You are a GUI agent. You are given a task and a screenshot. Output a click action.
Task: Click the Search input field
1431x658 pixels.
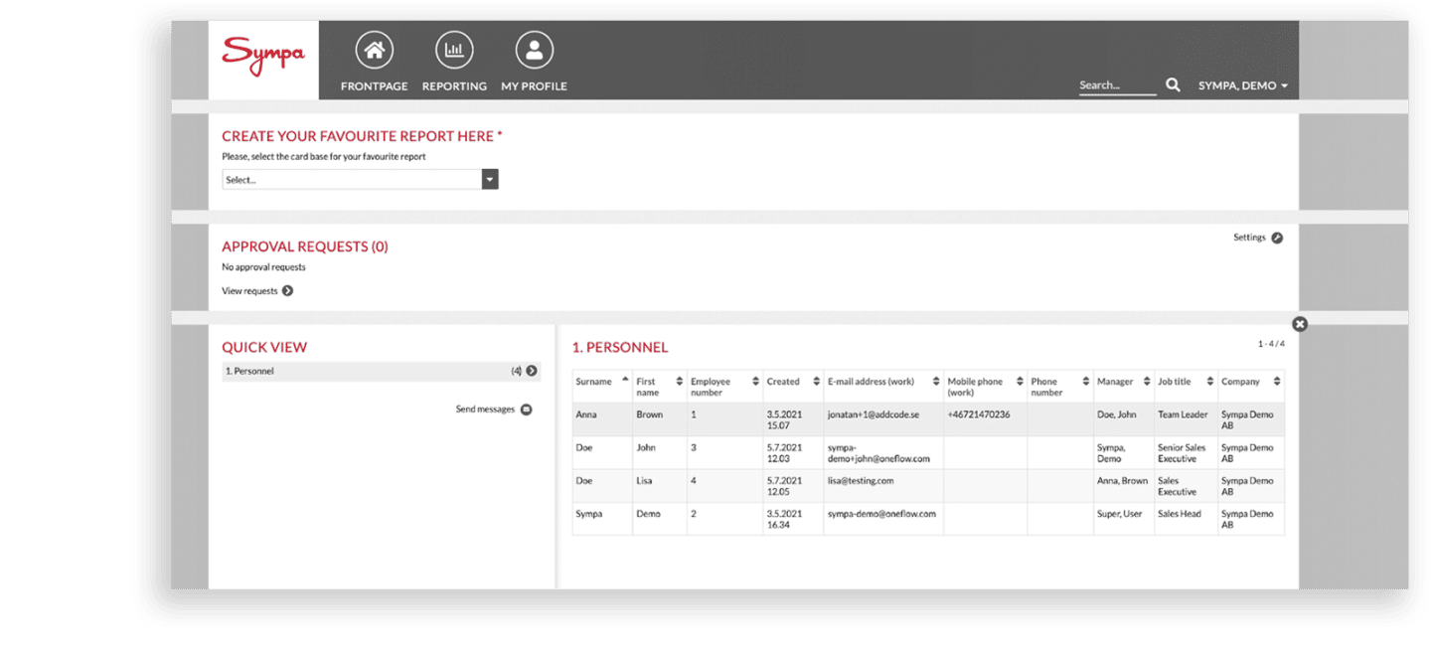point(1118,85)
